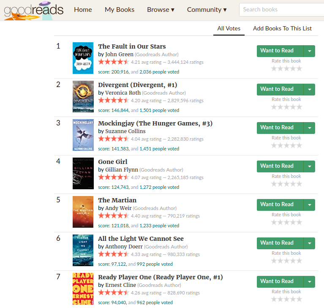Mark The Martian as Want to Read
Image resolution: width=324 pixels, height=308 pixels.
[280, 204]
